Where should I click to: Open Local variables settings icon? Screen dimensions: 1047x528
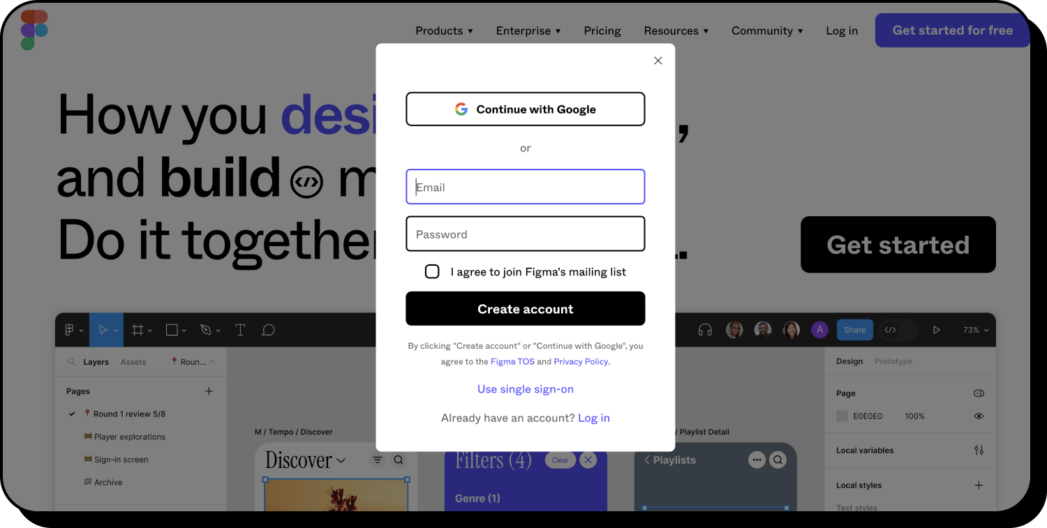point(979,451)
